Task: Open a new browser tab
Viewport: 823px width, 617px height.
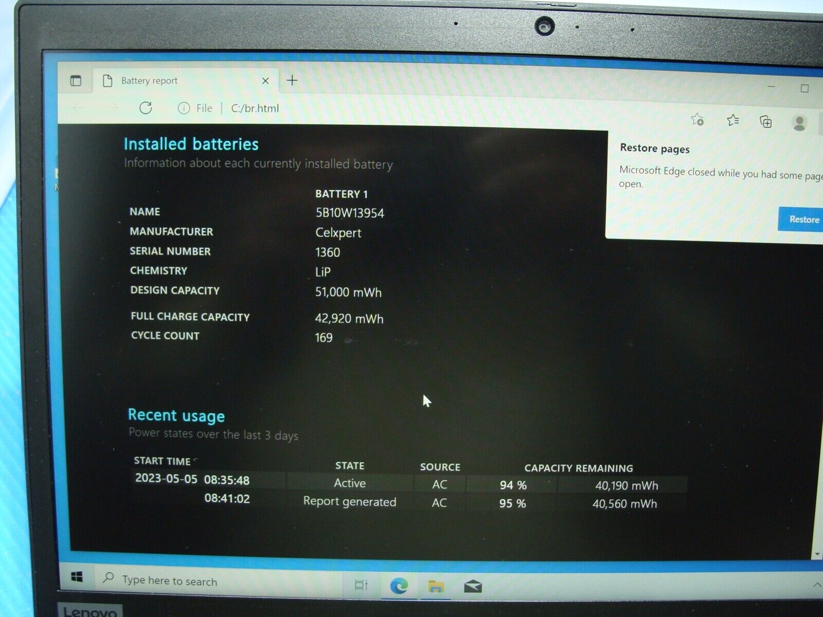Action: pos(292,80)
